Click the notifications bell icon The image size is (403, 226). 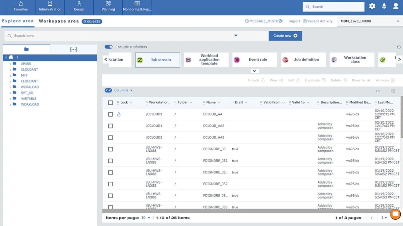point(384,6)
